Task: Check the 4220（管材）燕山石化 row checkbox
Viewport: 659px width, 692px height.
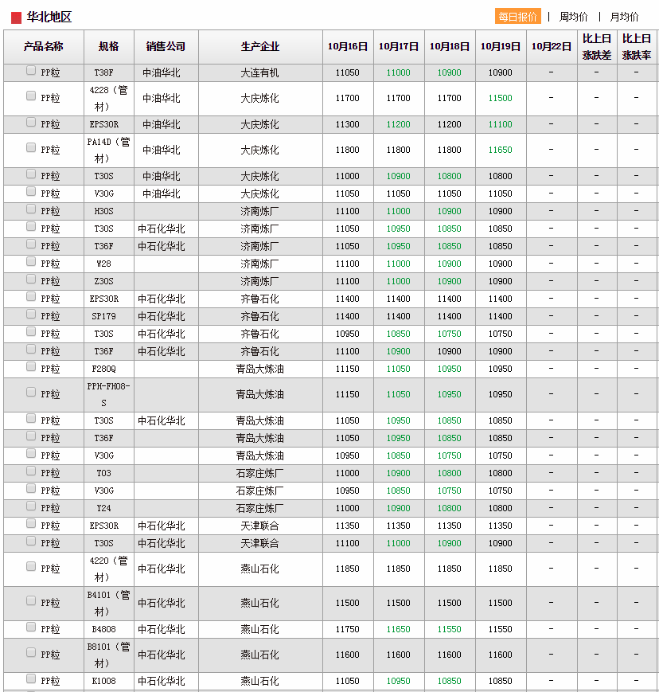Action: [31, 566]
